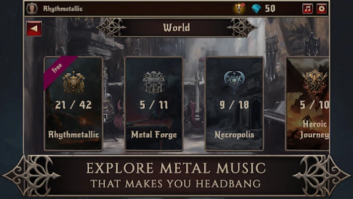Select the Heroic Journey world card
The image size is (353, 199).
[x=307, y=103]
